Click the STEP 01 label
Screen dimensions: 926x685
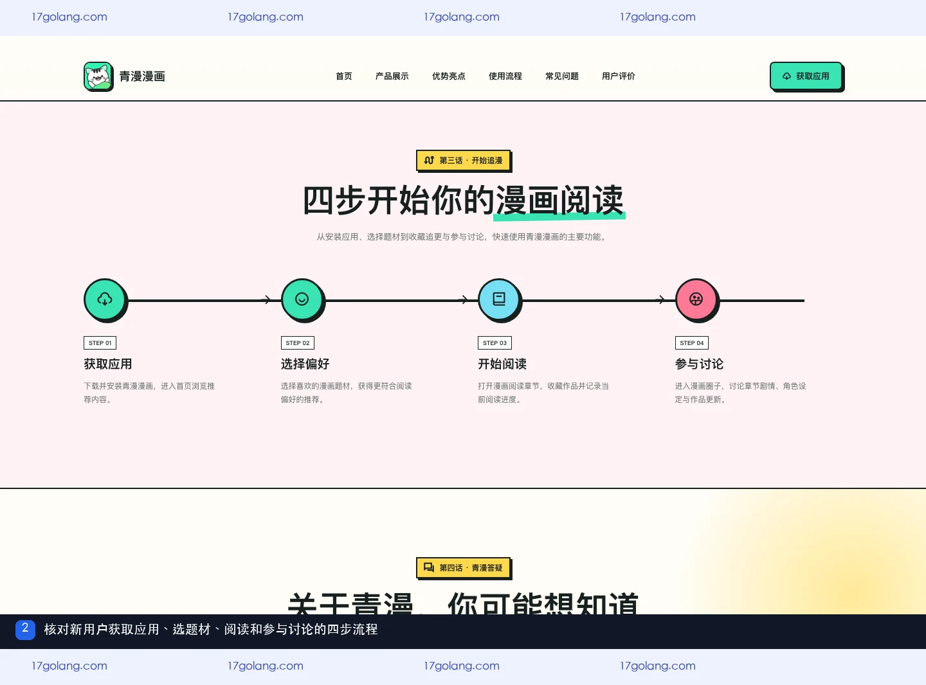point(100,343)
